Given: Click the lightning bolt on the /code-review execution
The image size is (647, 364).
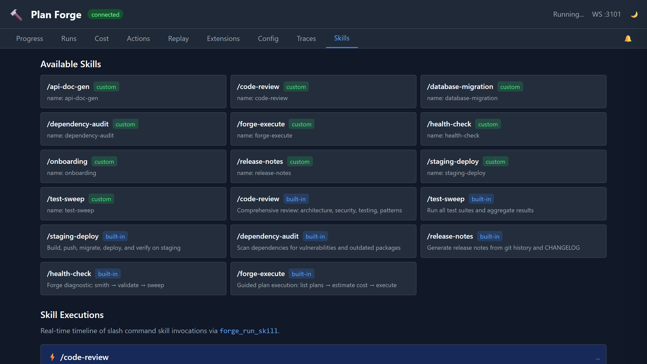Looking at the screenshot, I should pyautogui.click(x=52, y=357).
